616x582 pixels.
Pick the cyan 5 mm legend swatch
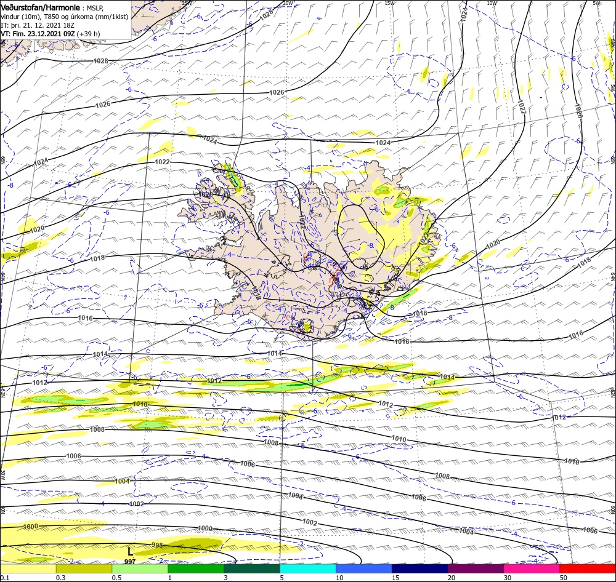[x=308, y=568]
